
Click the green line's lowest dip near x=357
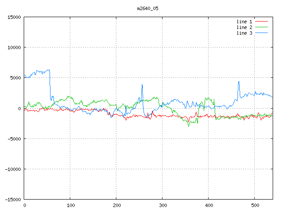click(189, 126)
